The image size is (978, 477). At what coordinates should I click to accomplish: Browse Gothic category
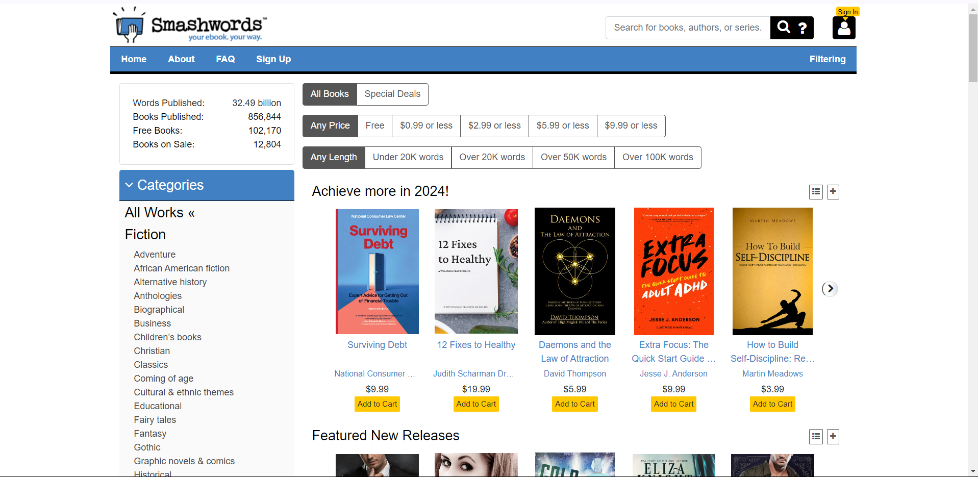tap(147, 447)
